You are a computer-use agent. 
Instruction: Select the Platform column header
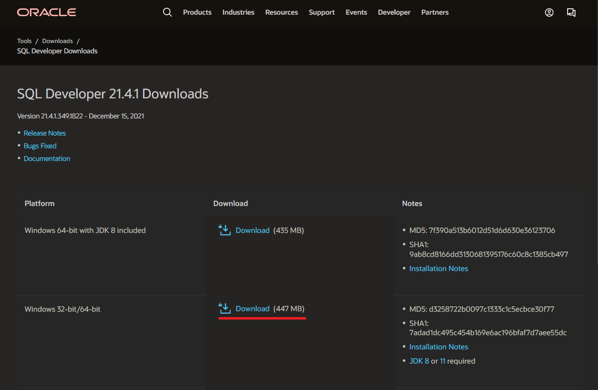click(40, 203)
